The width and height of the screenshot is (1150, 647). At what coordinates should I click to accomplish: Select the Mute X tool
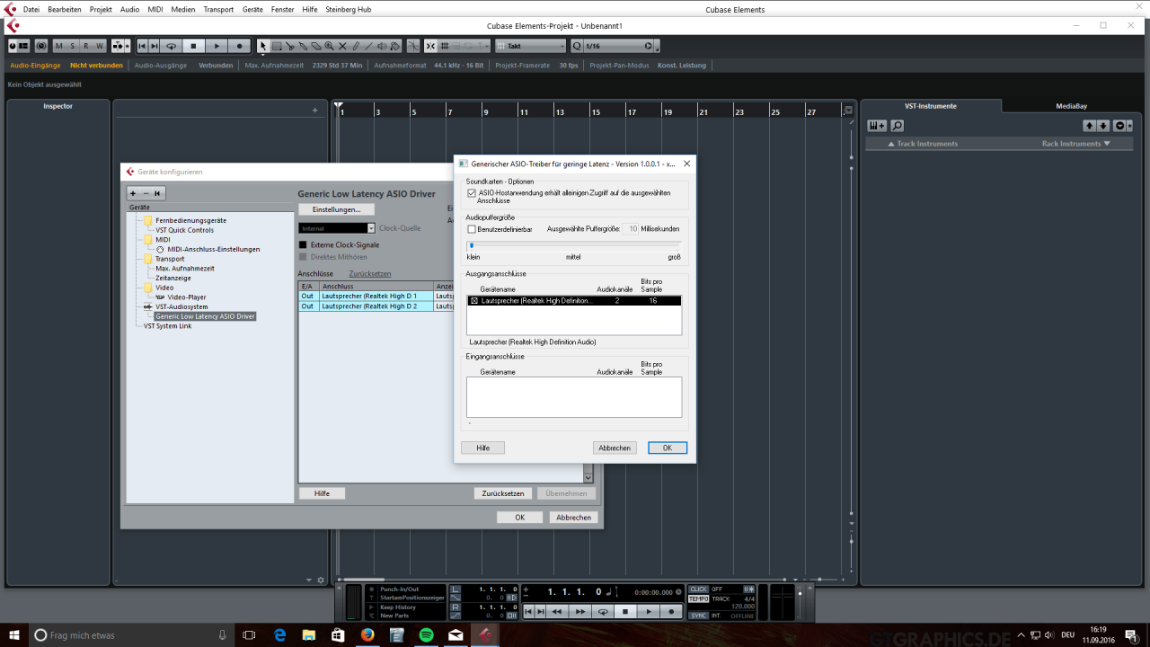click(x=342, y=46)
